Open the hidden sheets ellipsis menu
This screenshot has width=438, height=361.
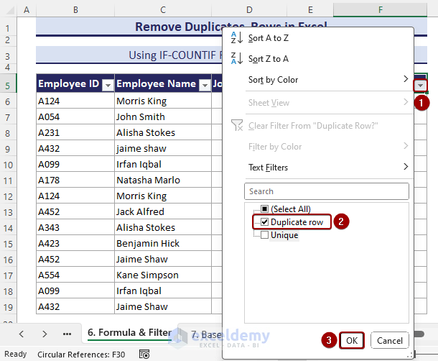pos(67,334)
